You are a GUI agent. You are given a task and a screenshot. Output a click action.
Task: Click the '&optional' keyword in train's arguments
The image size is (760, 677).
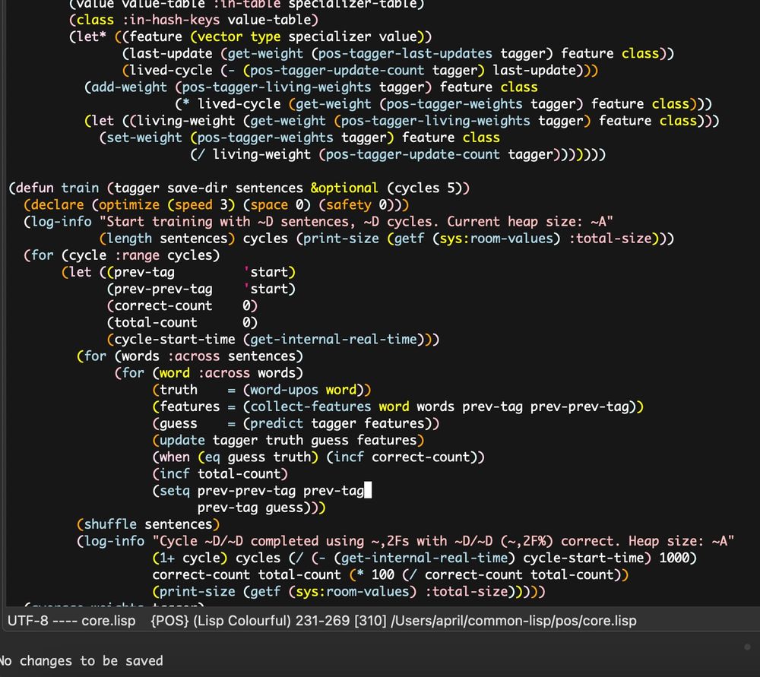tap(344, 188)
